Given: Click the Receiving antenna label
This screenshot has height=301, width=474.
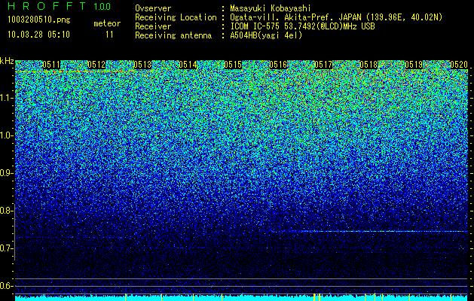Looking at the screenshot, I should tap(173, 35).
